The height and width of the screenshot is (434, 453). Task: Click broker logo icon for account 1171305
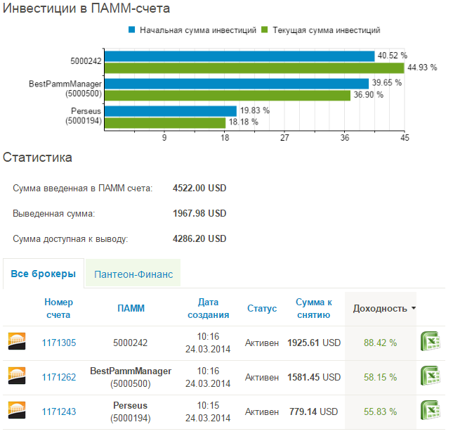pyautogui.click(x=17, y=341)
